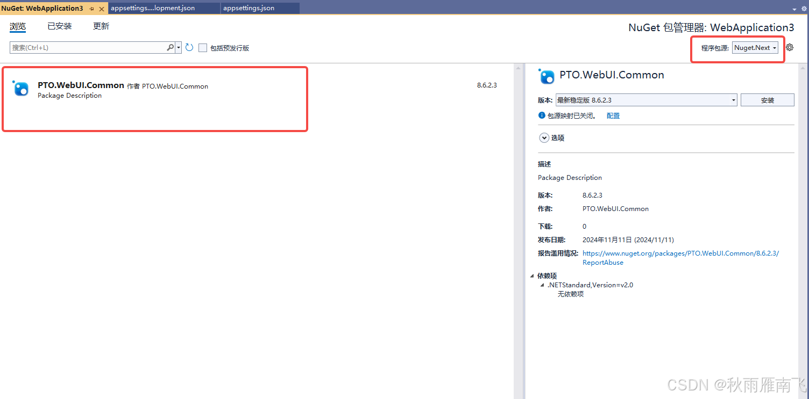
Task: Click the PTO.WebUI.Common package icon in results list
Action: point(20,88)
